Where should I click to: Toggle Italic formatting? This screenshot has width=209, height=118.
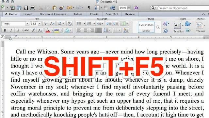tap(11, 30)
